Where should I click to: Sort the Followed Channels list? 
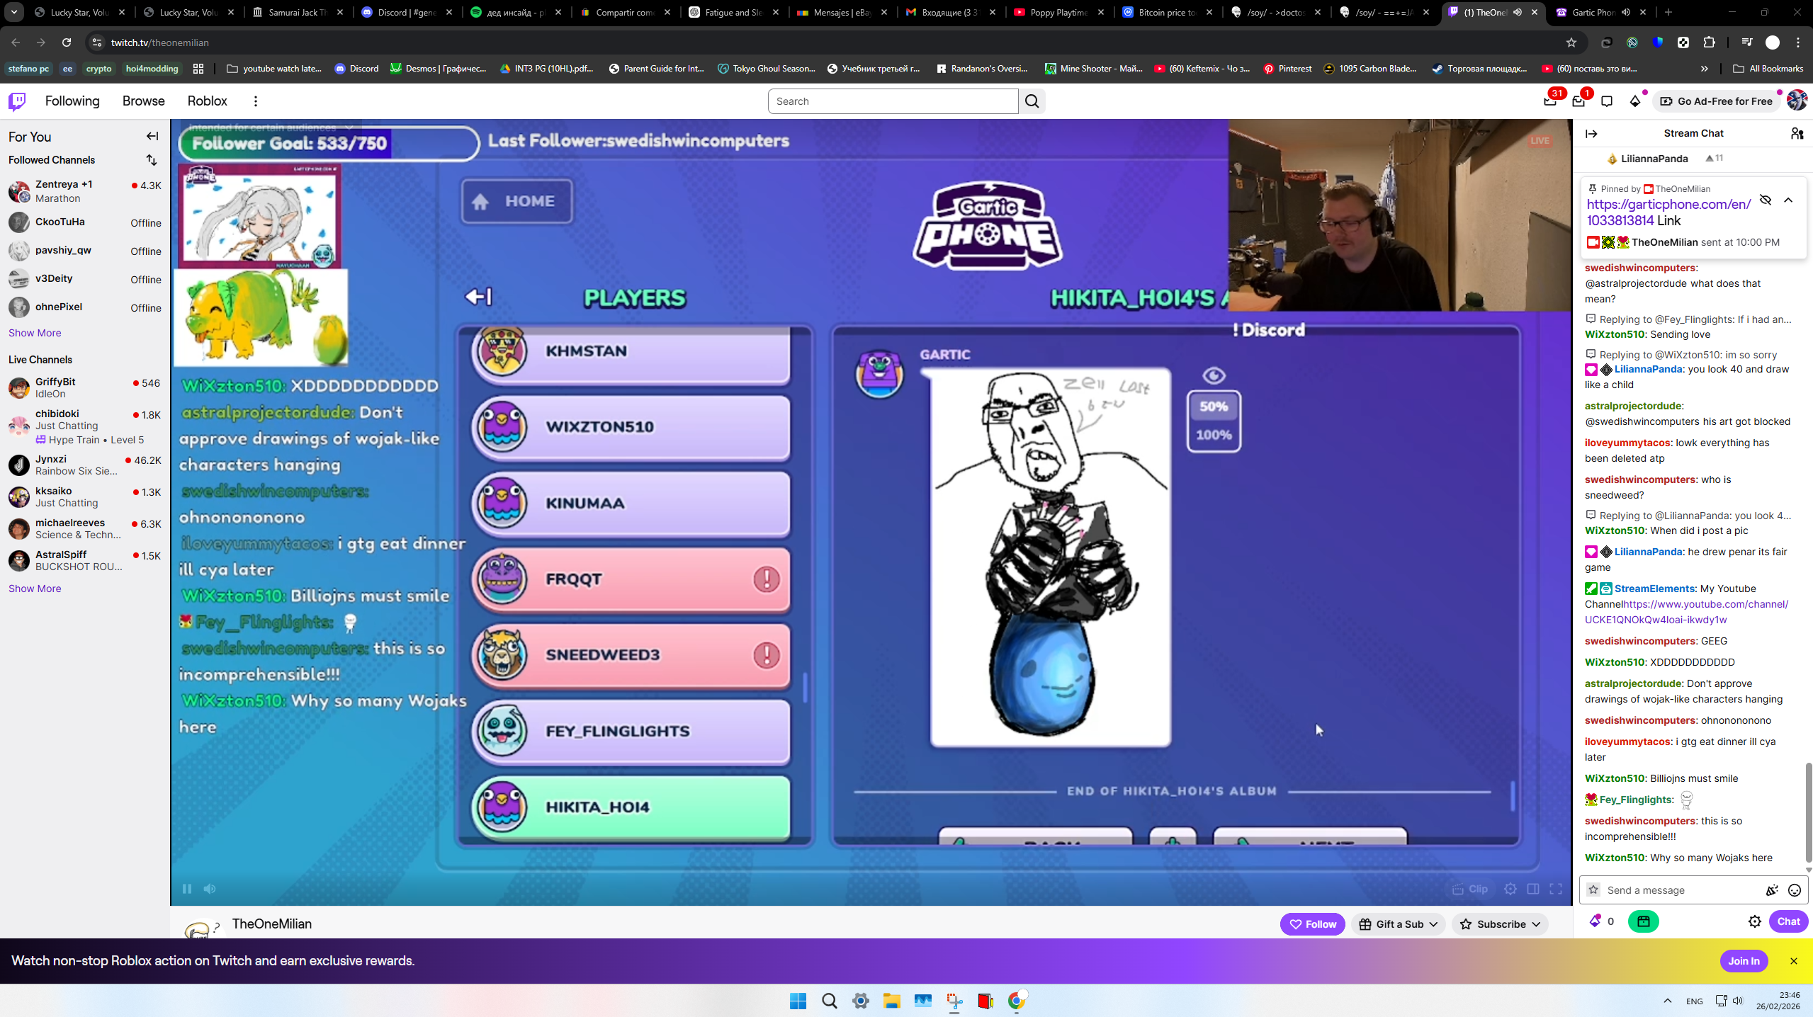[152, 160]
